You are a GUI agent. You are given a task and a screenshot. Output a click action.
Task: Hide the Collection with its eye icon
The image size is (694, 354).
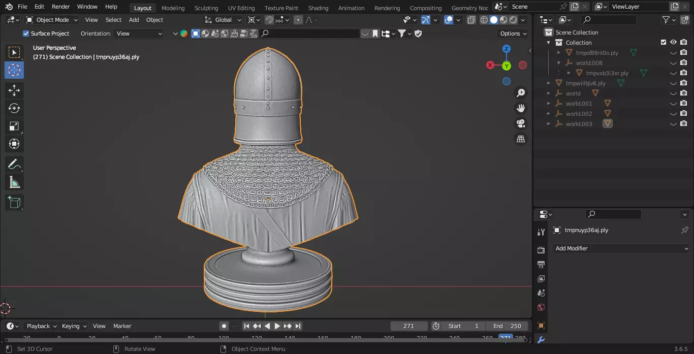point(673,42)
